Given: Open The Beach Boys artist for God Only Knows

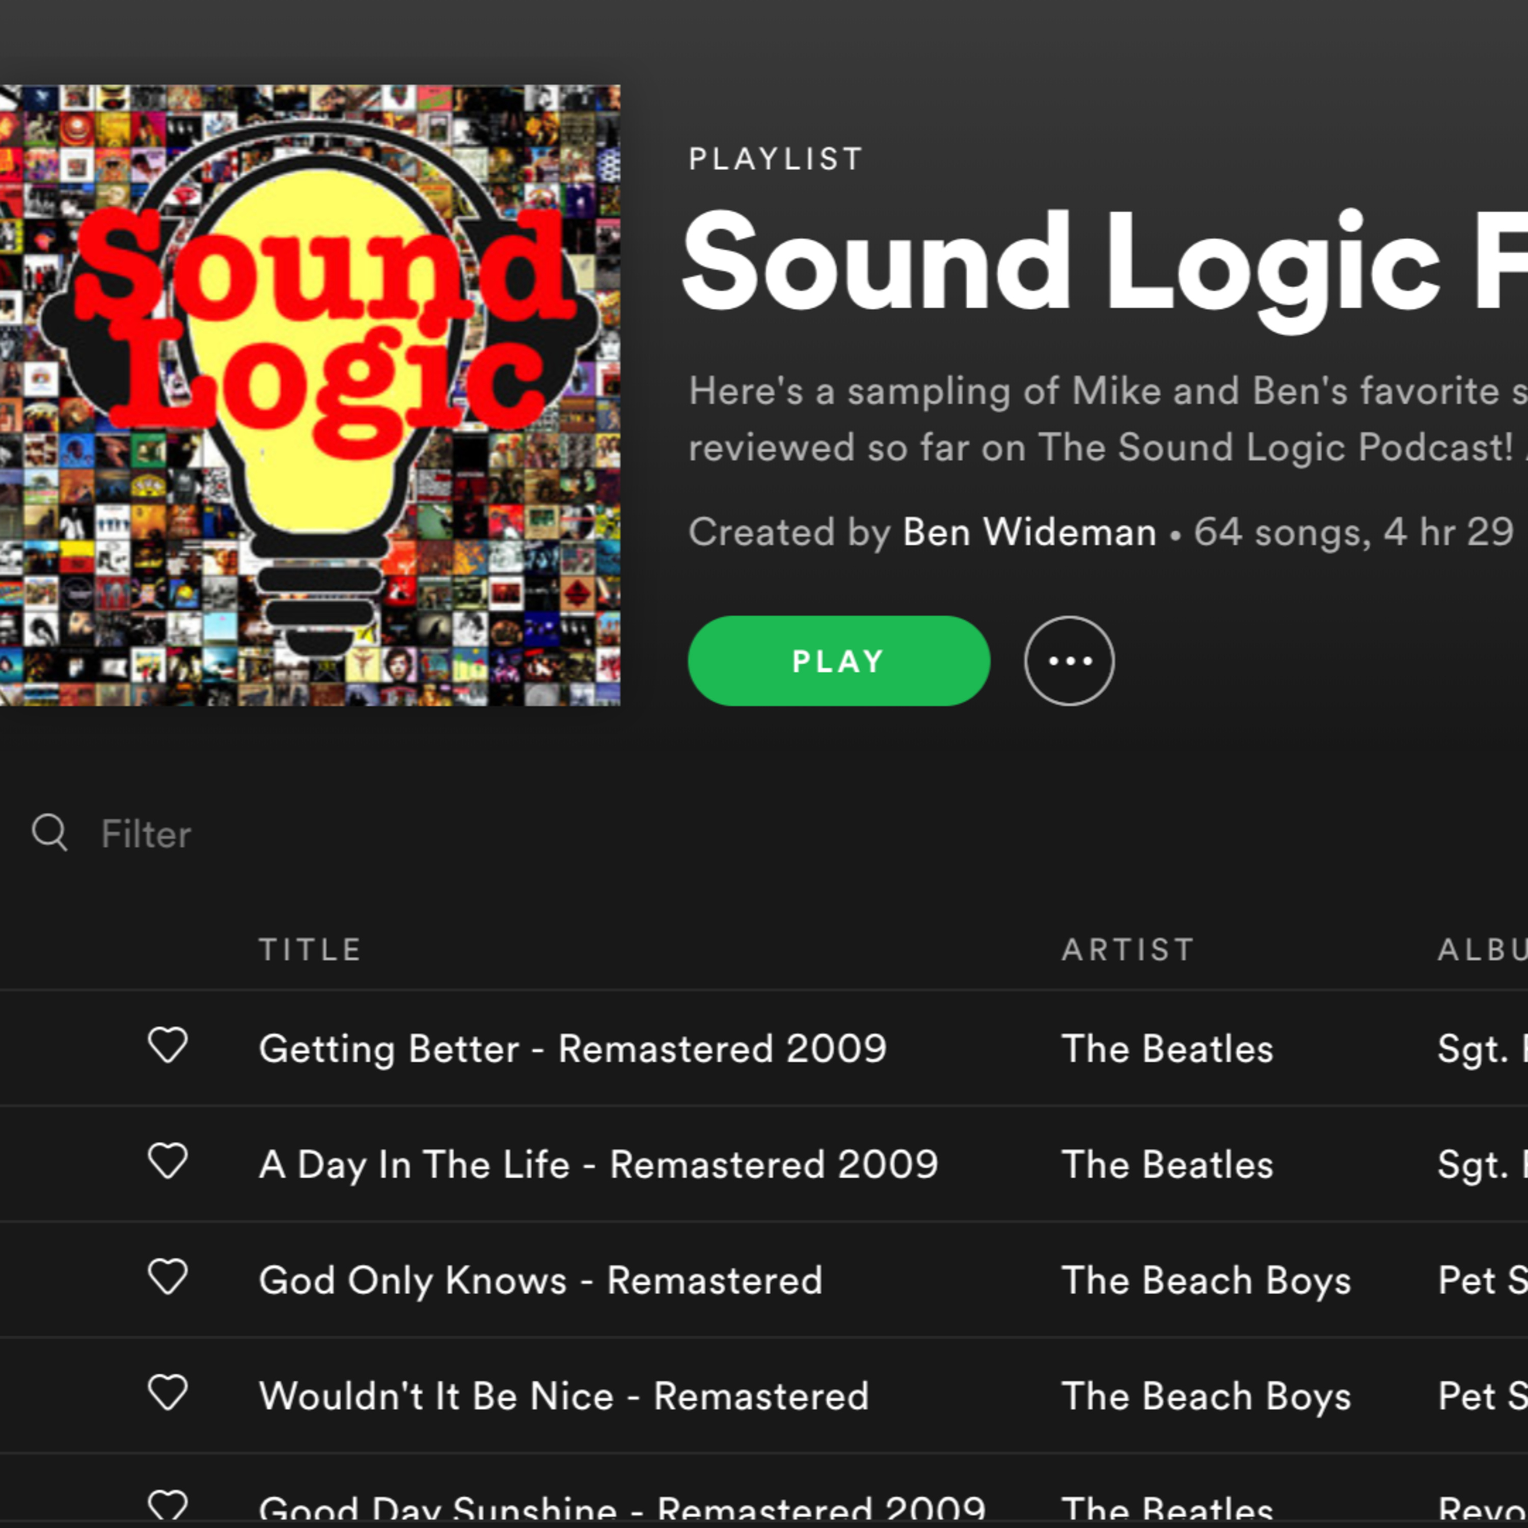Looking at the screenshot, I should 1205,1280.
